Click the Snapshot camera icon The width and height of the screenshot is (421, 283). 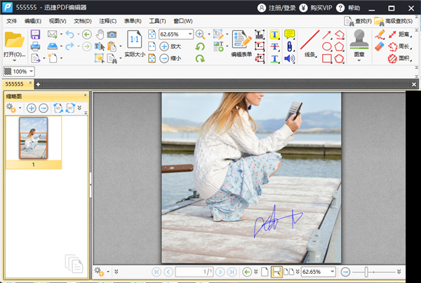click(x=112, y=34)
